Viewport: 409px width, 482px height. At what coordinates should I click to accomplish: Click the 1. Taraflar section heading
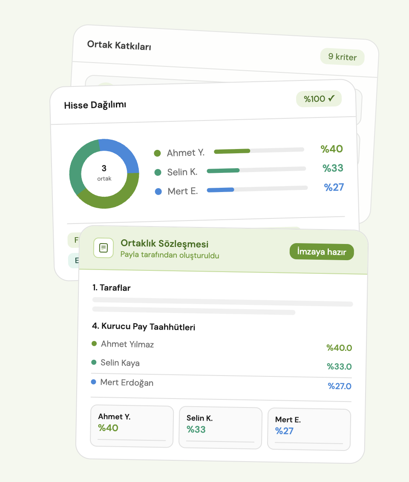[x=111, y=288]
